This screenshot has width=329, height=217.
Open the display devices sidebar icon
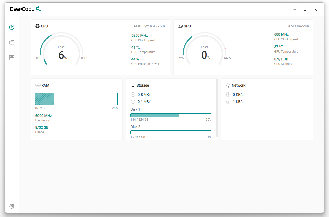(12, 43)
